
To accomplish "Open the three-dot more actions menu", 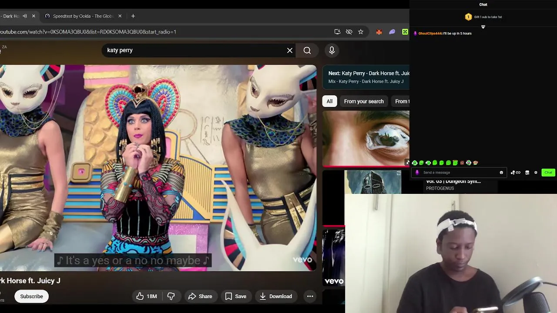I will coord(310,296).
